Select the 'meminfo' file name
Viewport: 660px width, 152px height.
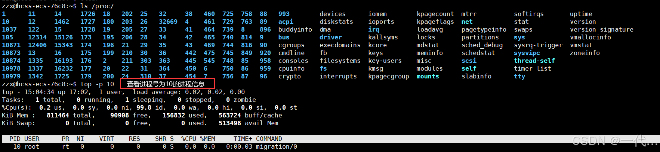pos(430,53)
